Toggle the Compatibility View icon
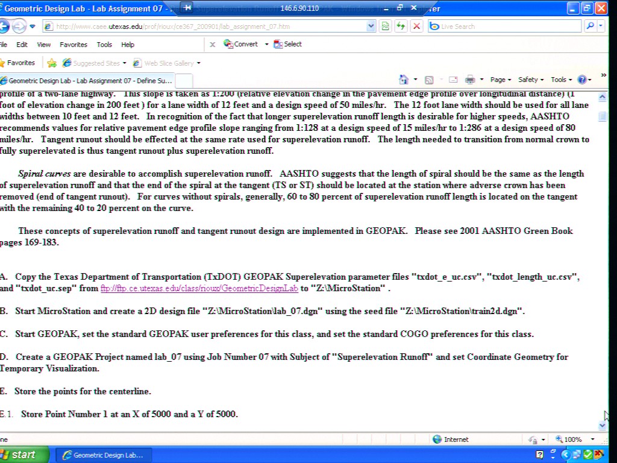The image size is (617, 463). coord(385,27)
